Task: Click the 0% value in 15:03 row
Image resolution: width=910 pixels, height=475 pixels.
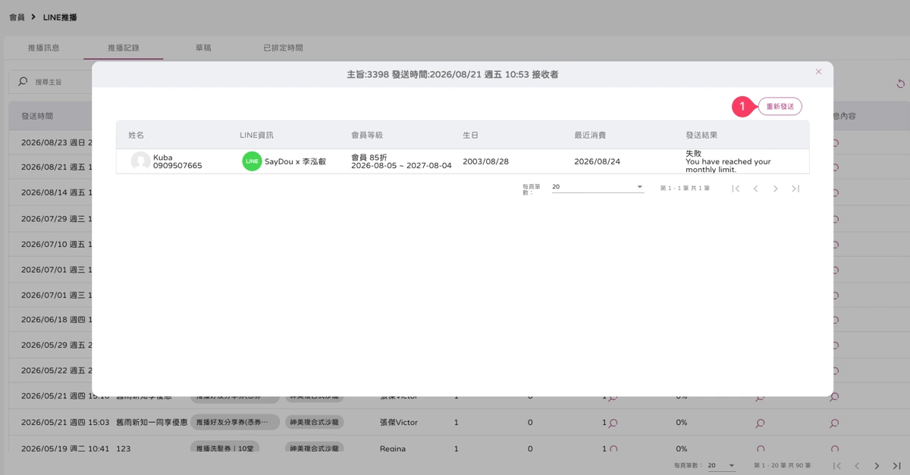Action: (x=682, y=423)
